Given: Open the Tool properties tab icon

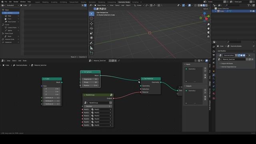Looking at the screenshot, I should (214, 47).
